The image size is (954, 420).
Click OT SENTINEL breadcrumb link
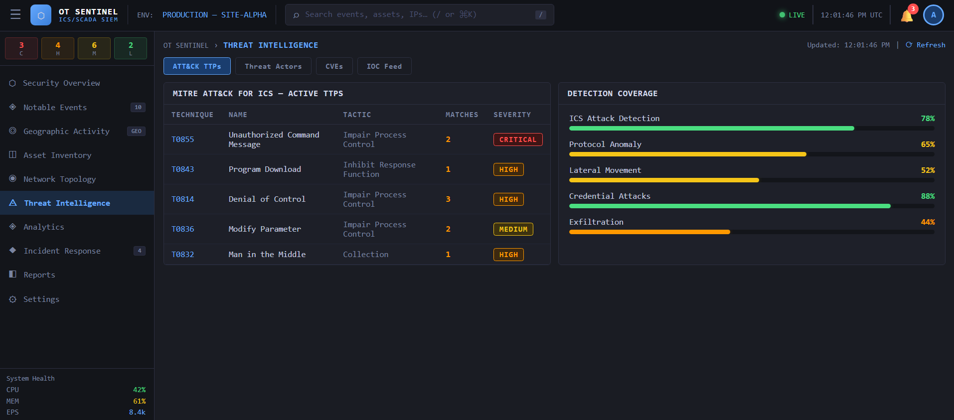pyautogui.click(x=186, y=45)
